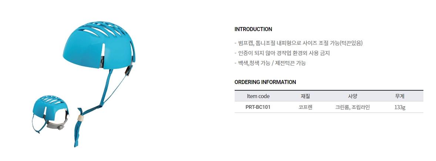The height and width of the screenshot is (161, 436).
Task: Click the 코프렌 material cell
Action: tap(305, 107)
